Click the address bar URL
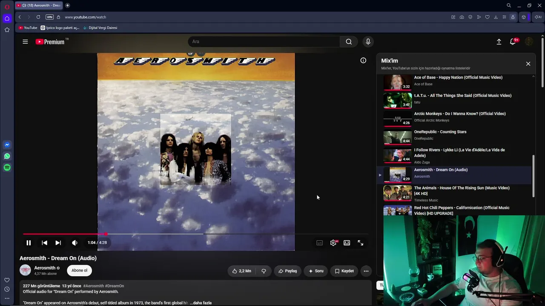This screenshot has height=306, width=545. [86, 17]
